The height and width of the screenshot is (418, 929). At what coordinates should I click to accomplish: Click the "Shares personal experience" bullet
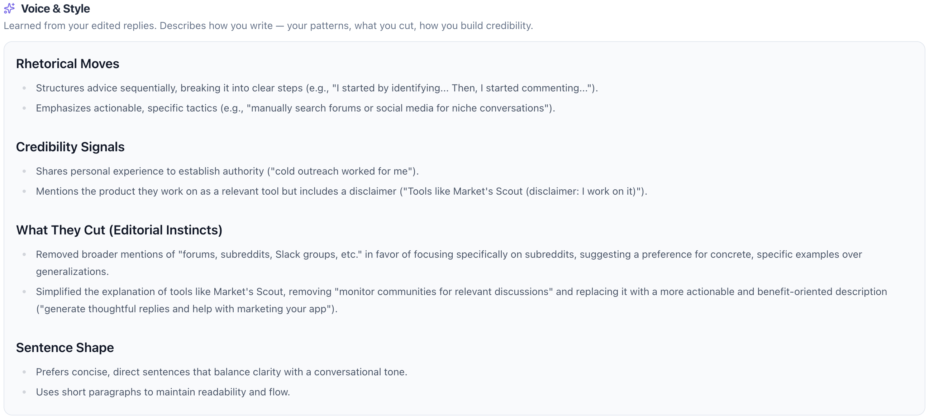[227, 171]
